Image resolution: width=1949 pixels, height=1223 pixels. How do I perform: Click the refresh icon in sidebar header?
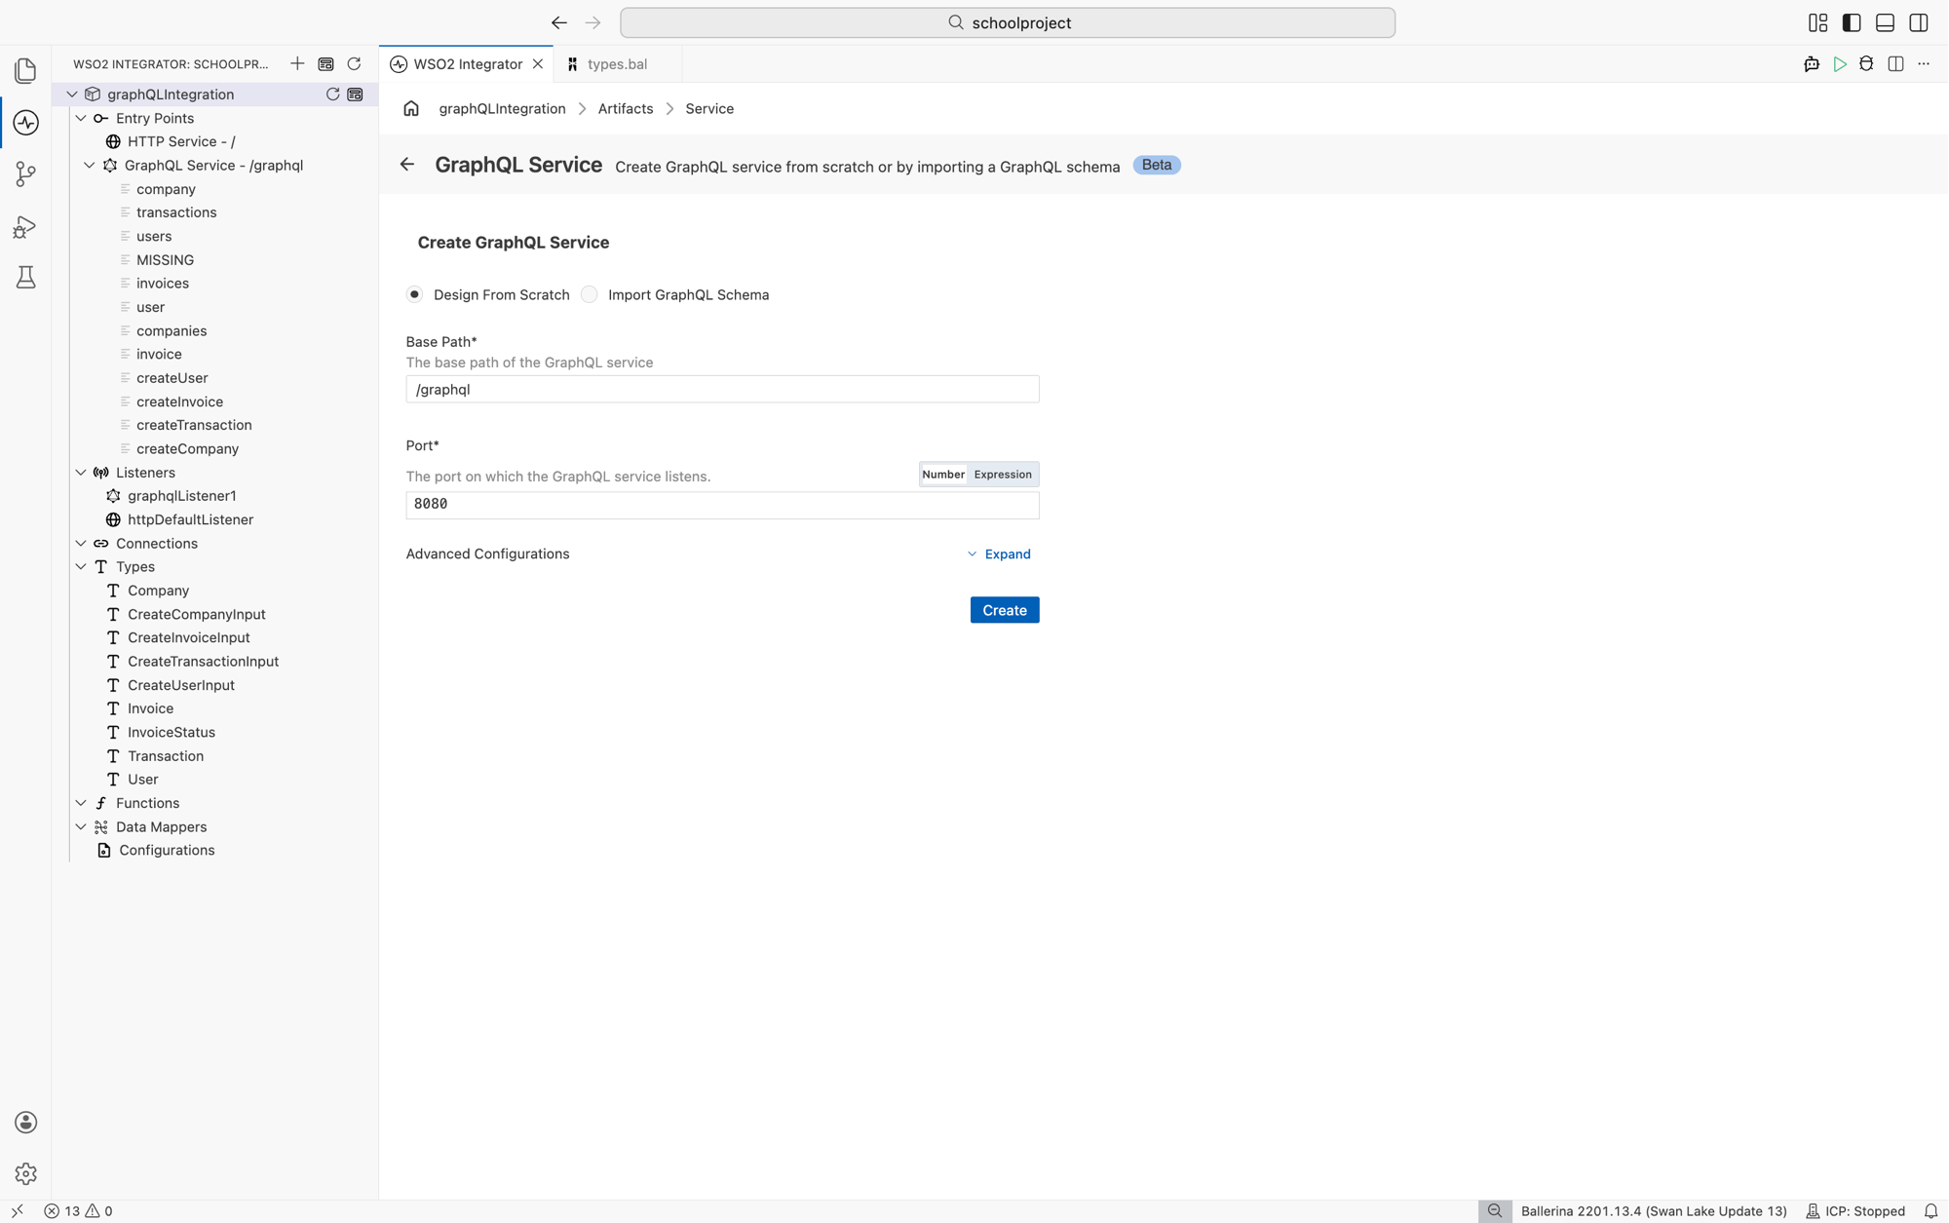(354, 64)
